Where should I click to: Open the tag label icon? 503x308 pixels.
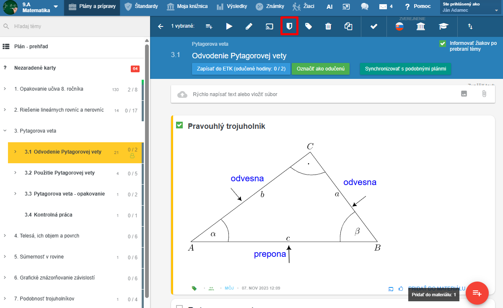click(x=309, y=26)
